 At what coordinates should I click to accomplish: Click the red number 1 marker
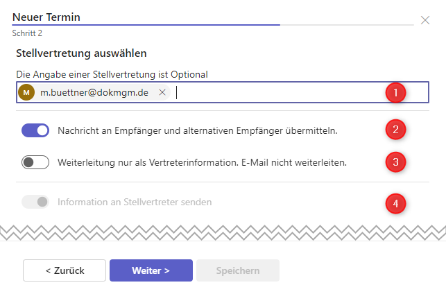coord(395,92)
